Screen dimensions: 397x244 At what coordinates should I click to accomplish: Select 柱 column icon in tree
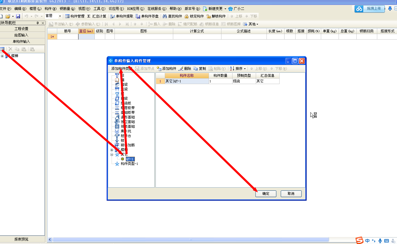tap(117, 75)
